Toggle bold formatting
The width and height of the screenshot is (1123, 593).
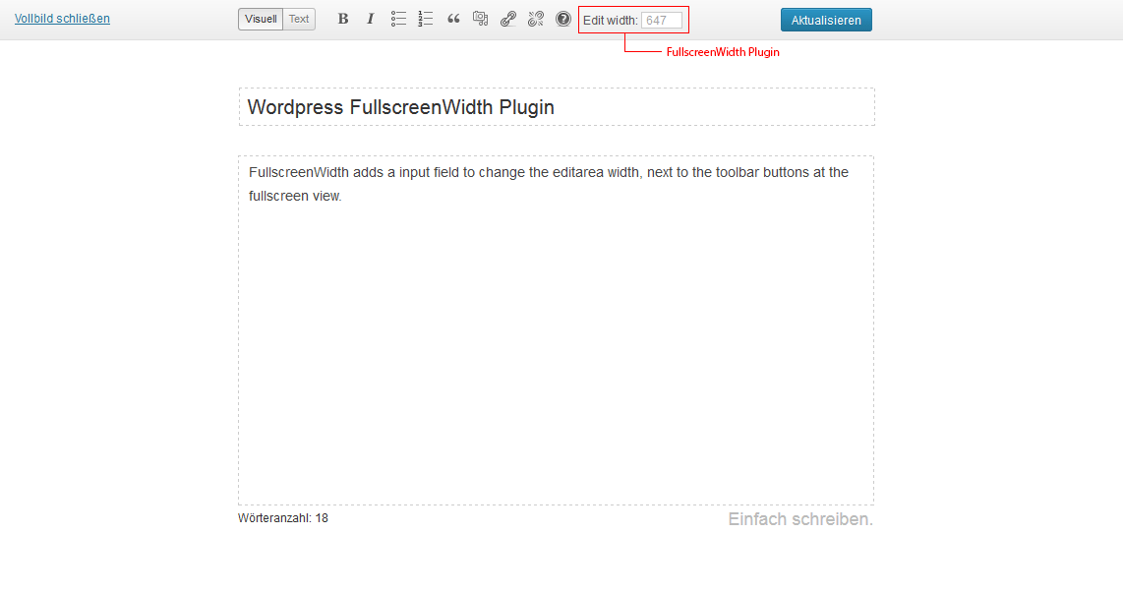tap(343, 20)
